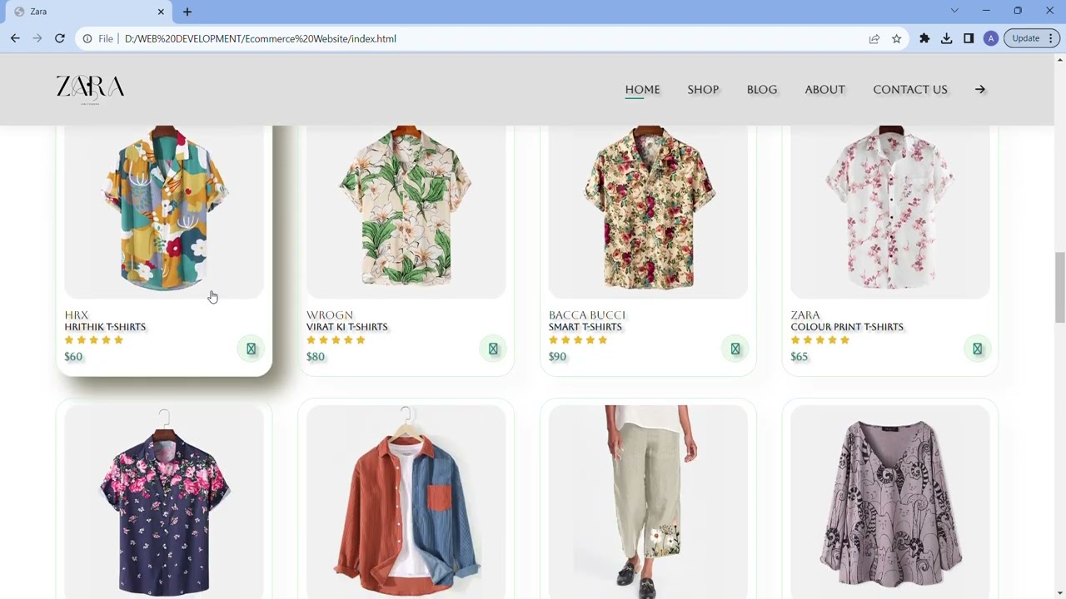Add Wrogn Virat Ki T-Shirts to cart
The width and height of the screenshot is (1066, 599).
coord(493,349)
